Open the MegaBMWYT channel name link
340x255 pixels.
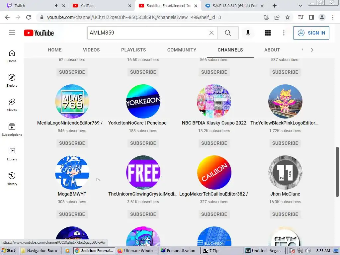72,194
